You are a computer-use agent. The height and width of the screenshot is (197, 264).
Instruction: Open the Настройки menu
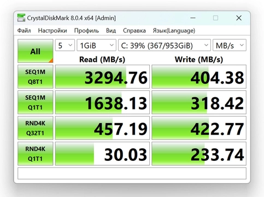click(x=52, y=31)
